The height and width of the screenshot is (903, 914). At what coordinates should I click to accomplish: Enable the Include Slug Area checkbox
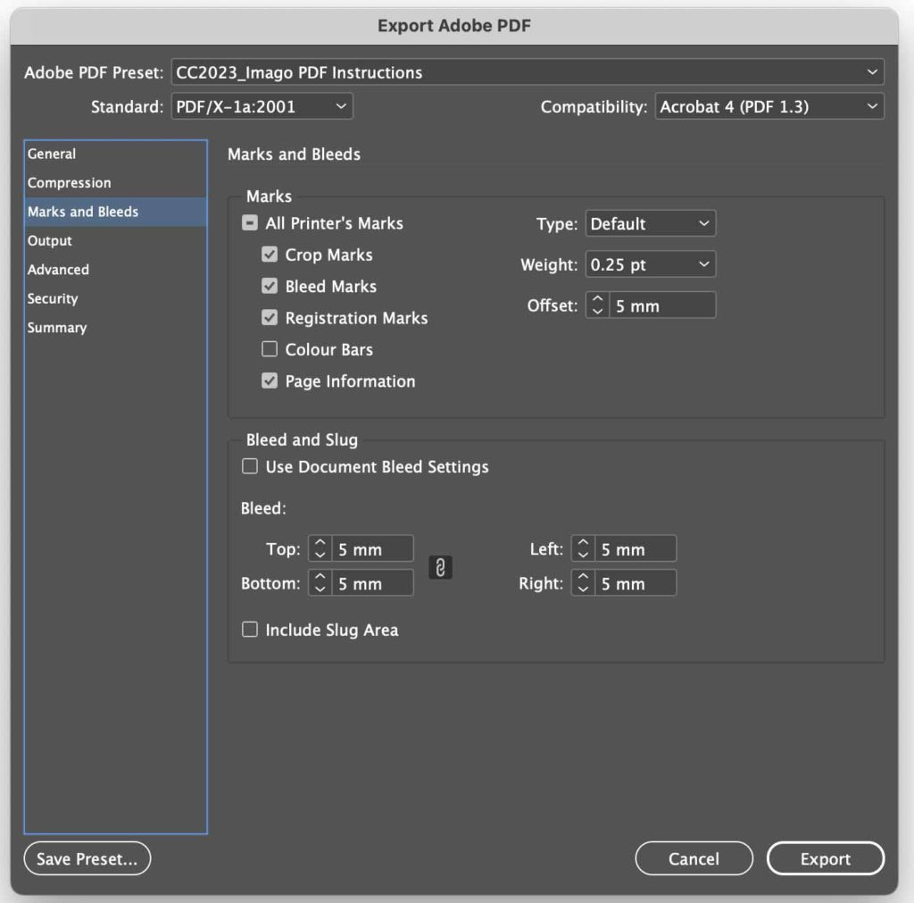click(250, 630)
